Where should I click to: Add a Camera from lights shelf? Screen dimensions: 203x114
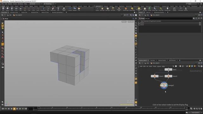pyautogui.click(x=97, y=9)
